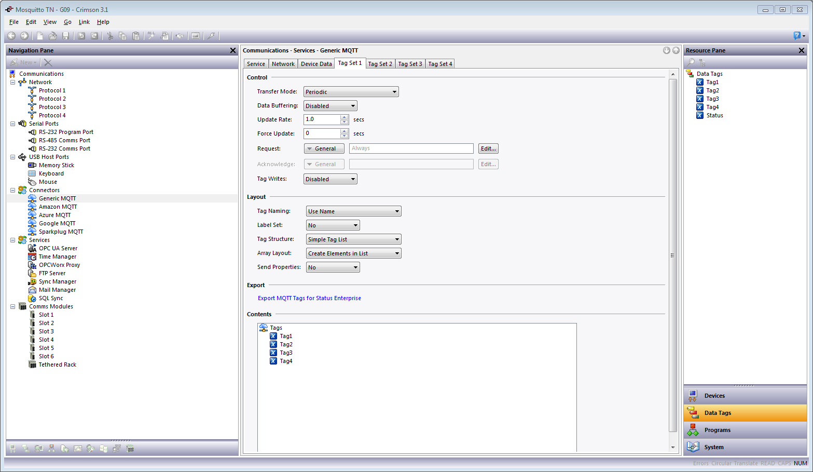Open the Request General mode dropdown
Image resolution: width=813 pixels, height=472 pixels.
pyautogui.click(x=324, y=149)
